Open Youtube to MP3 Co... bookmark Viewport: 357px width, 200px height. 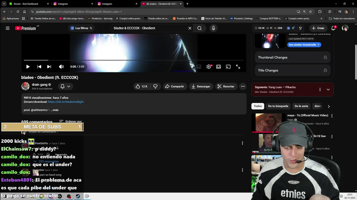(185, 19)
